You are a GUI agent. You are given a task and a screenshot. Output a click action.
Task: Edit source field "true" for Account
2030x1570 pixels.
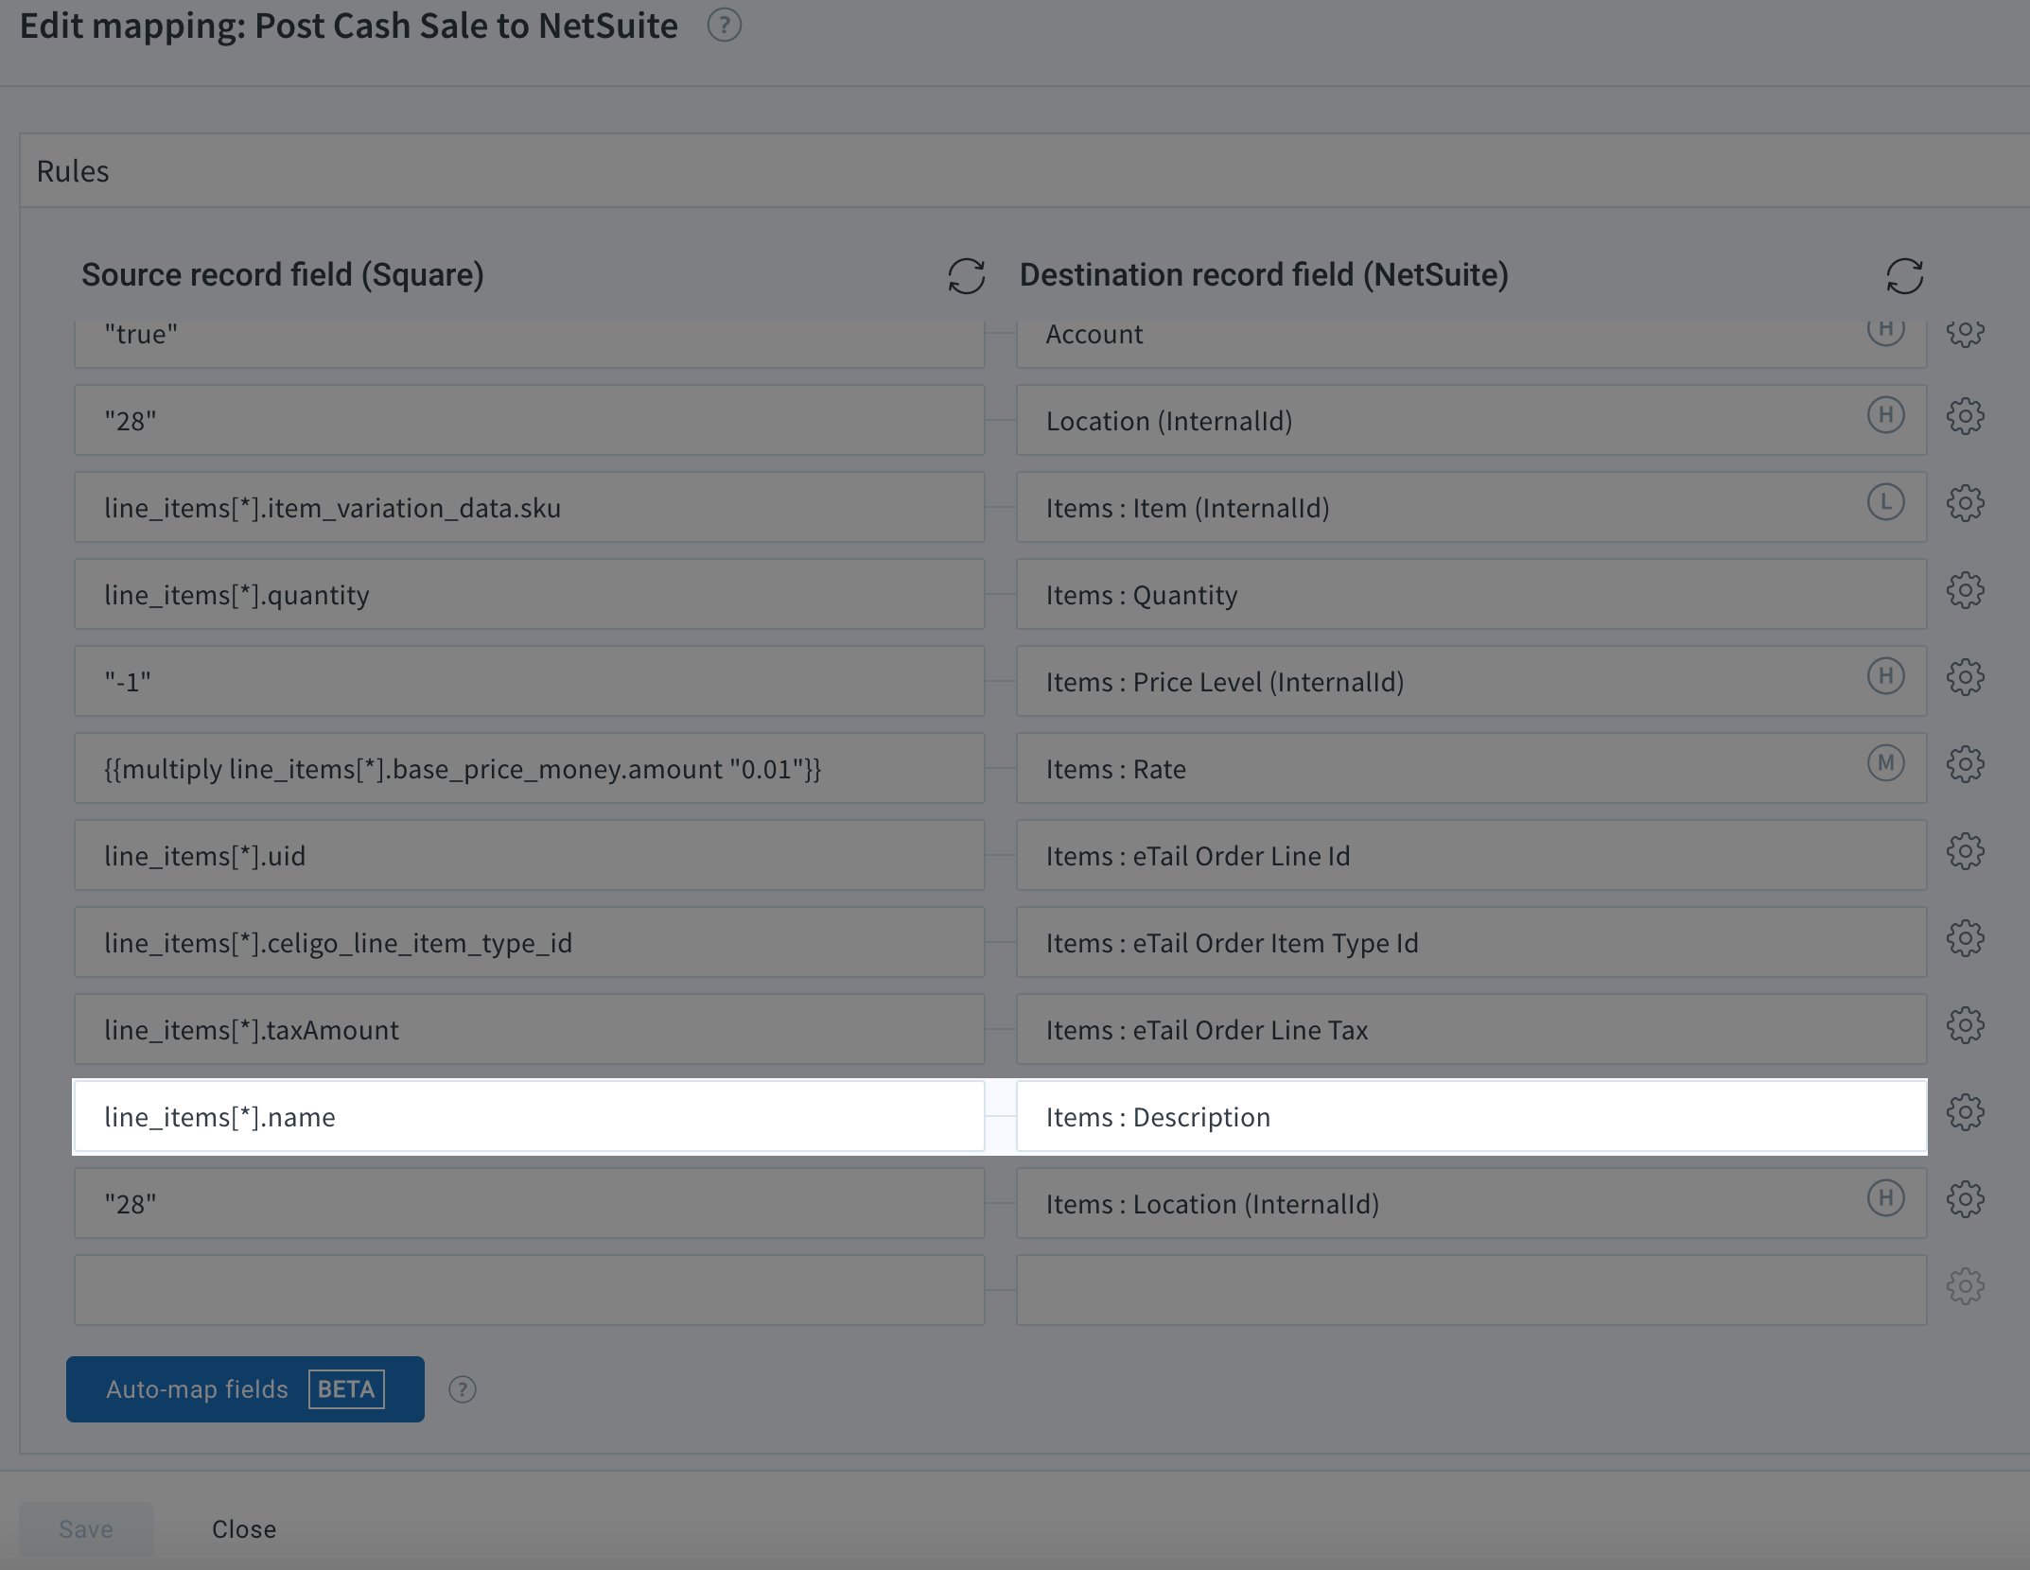click(x=530, y=344)
